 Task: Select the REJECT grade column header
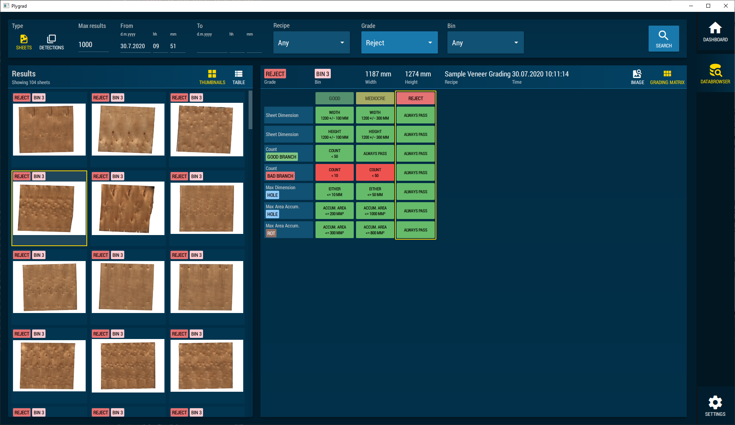[415, 98]
